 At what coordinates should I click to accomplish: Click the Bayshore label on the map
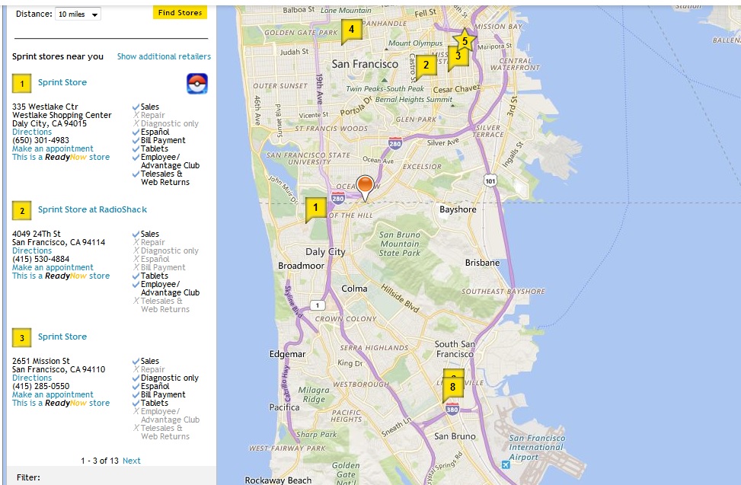pos(458,209)
